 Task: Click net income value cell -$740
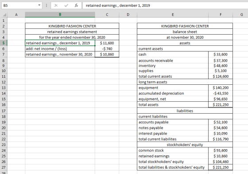(x=107, y=49)
